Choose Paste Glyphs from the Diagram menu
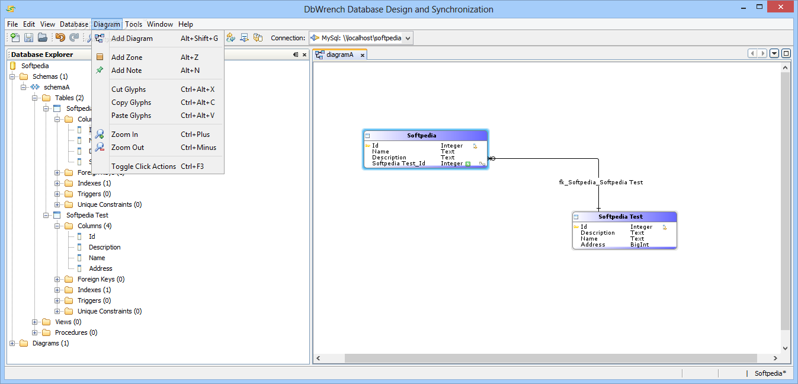 [x=158, y=116]
